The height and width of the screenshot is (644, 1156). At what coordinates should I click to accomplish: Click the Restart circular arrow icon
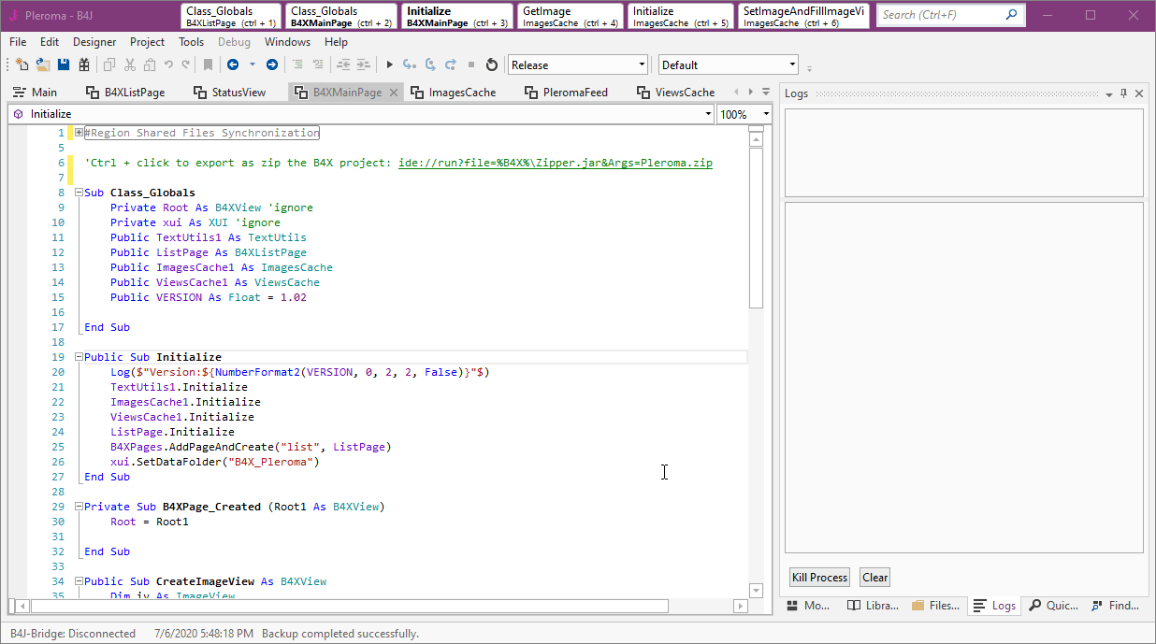(492, 64)
